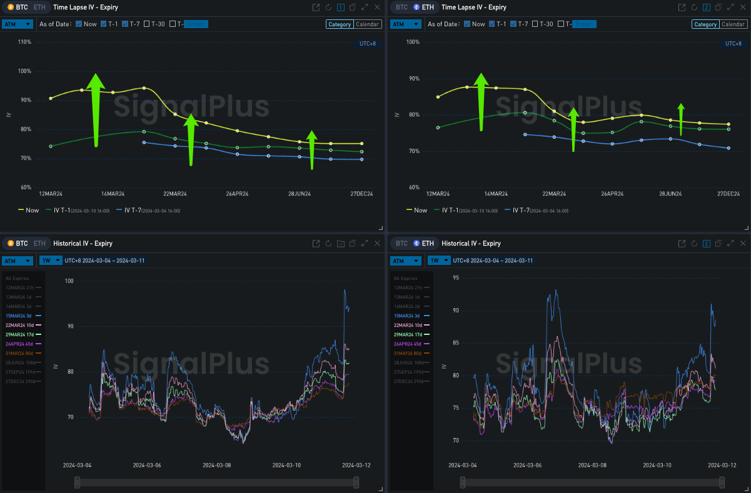Switch to Calendar view in BTC Time Lapse

pos(368,24)
